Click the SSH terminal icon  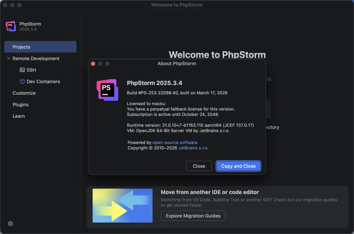22,70
